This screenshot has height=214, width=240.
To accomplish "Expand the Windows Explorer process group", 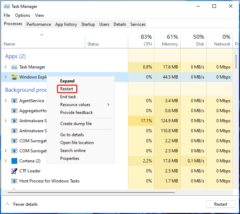I will (6, 77).
